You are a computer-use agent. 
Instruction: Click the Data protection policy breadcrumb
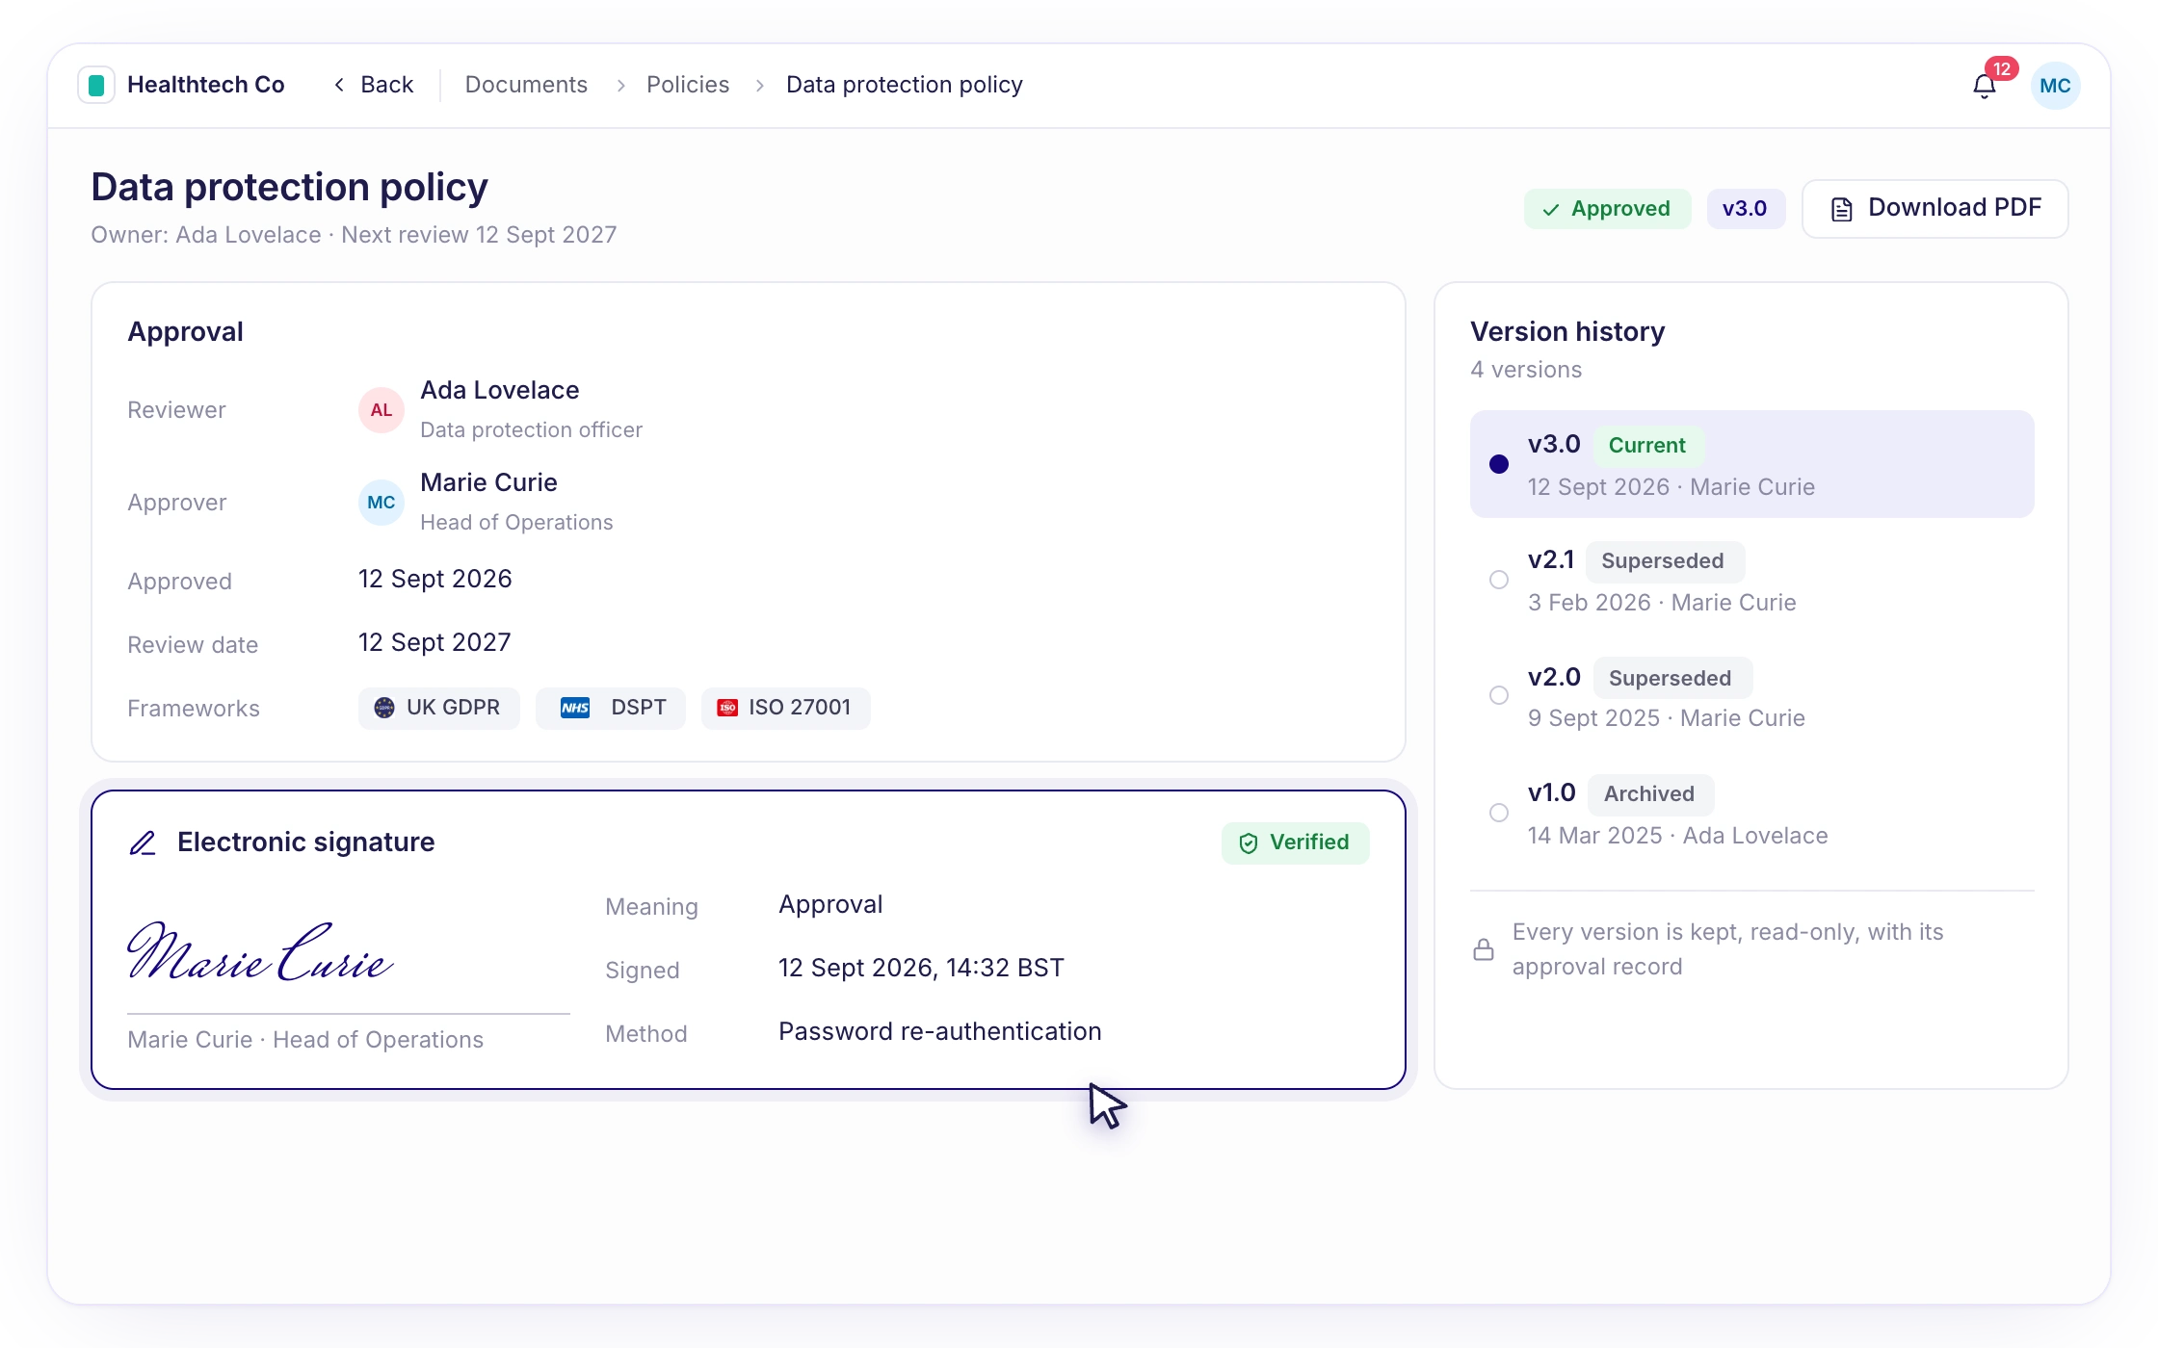[x=905, y=85]
